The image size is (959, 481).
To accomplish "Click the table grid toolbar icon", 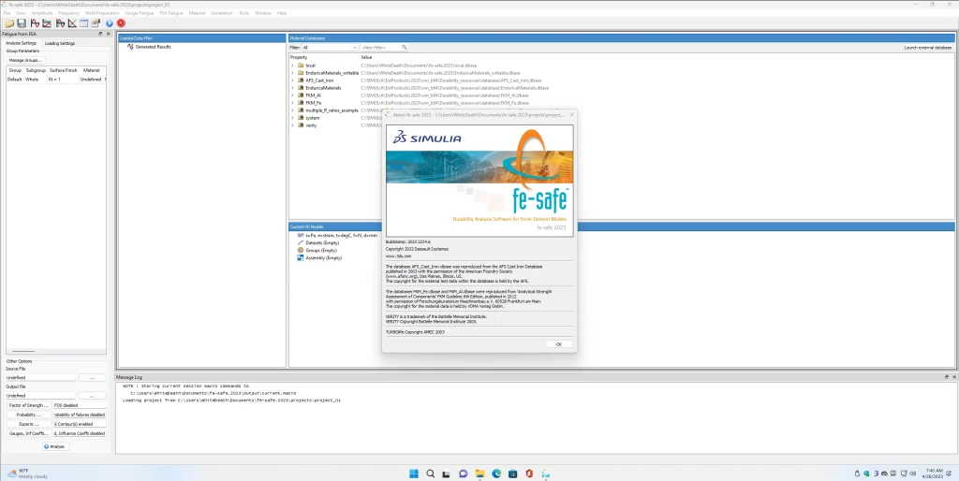I will (x=83, y=22).
